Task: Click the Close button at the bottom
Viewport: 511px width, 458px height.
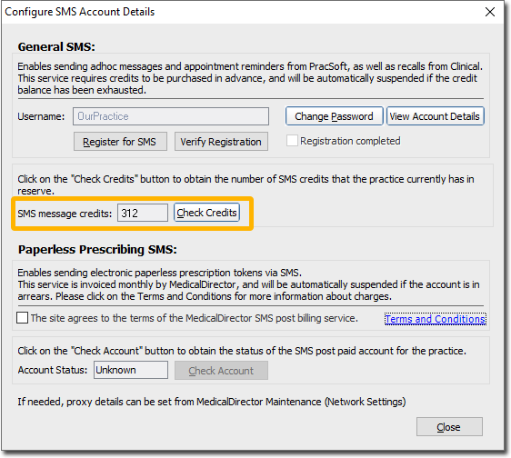Action: 449,427
